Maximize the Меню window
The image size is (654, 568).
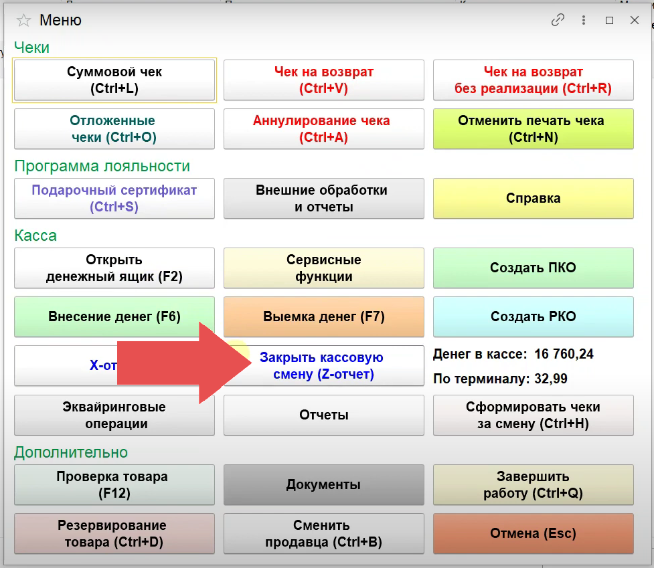click(609, 20)
